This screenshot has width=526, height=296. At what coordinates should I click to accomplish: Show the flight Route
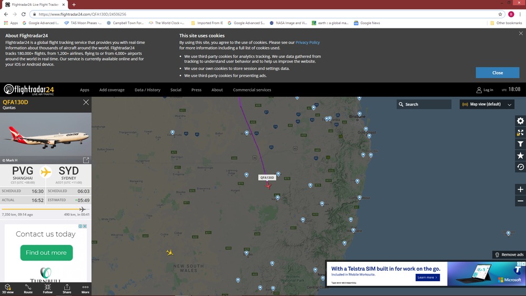pyautogui.click(x=28, y=289)
